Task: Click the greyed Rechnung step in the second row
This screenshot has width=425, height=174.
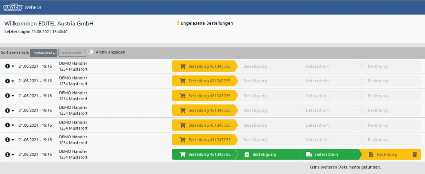Action: pyautogui.click(x=378, y=81)
